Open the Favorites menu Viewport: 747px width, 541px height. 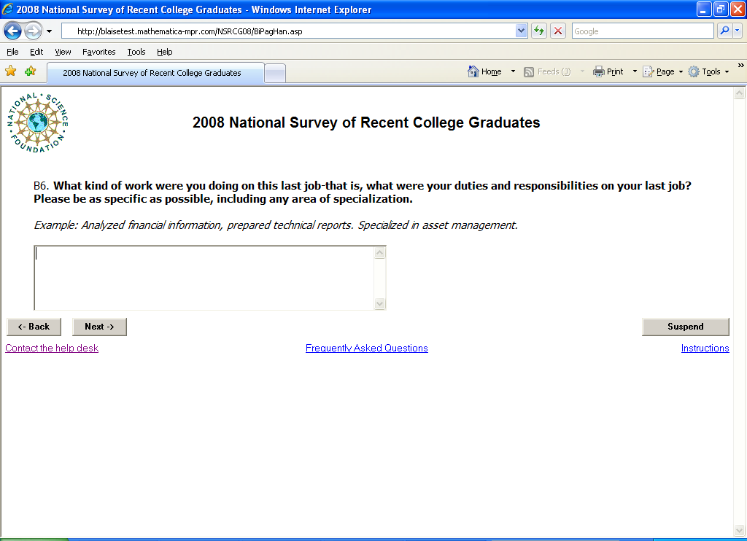(x=98, y=52)
